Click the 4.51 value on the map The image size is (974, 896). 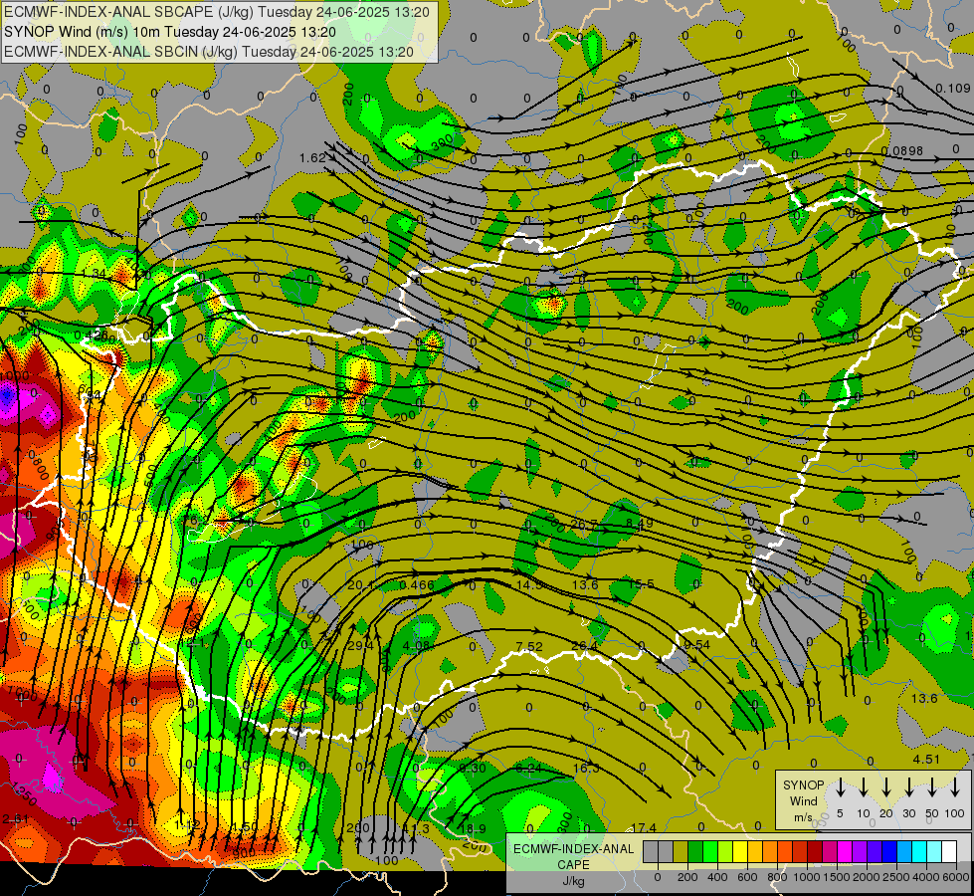click(x=926, y=760)
